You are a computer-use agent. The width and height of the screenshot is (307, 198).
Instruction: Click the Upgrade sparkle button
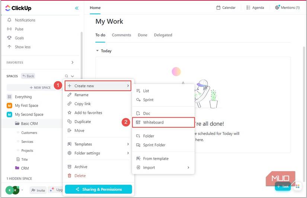[55, 190]
